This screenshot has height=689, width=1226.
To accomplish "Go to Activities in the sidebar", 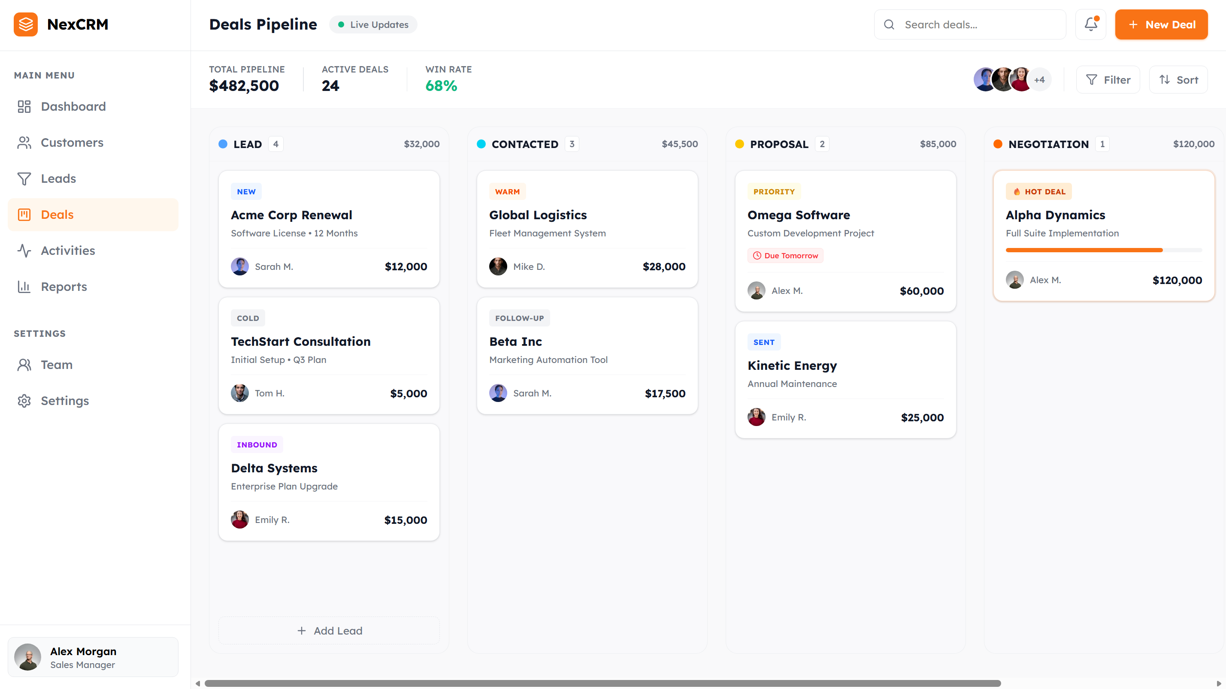I will (x=67, y=251).
